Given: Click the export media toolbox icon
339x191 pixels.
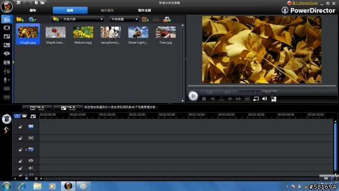Looking at the screenshot, I should tap(167, 20).
